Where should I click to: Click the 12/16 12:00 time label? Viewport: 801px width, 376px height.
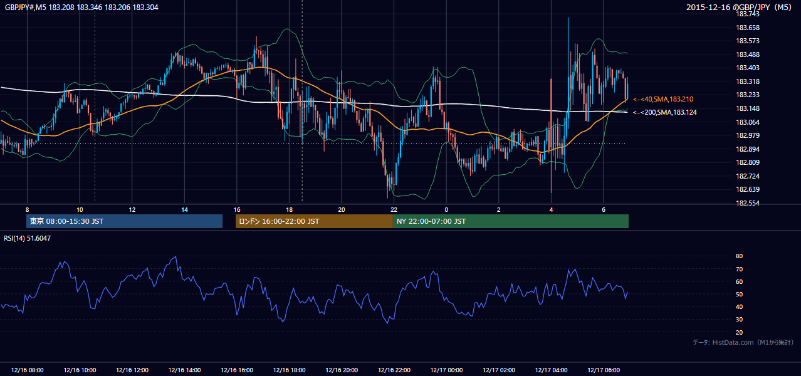[132, 370]
